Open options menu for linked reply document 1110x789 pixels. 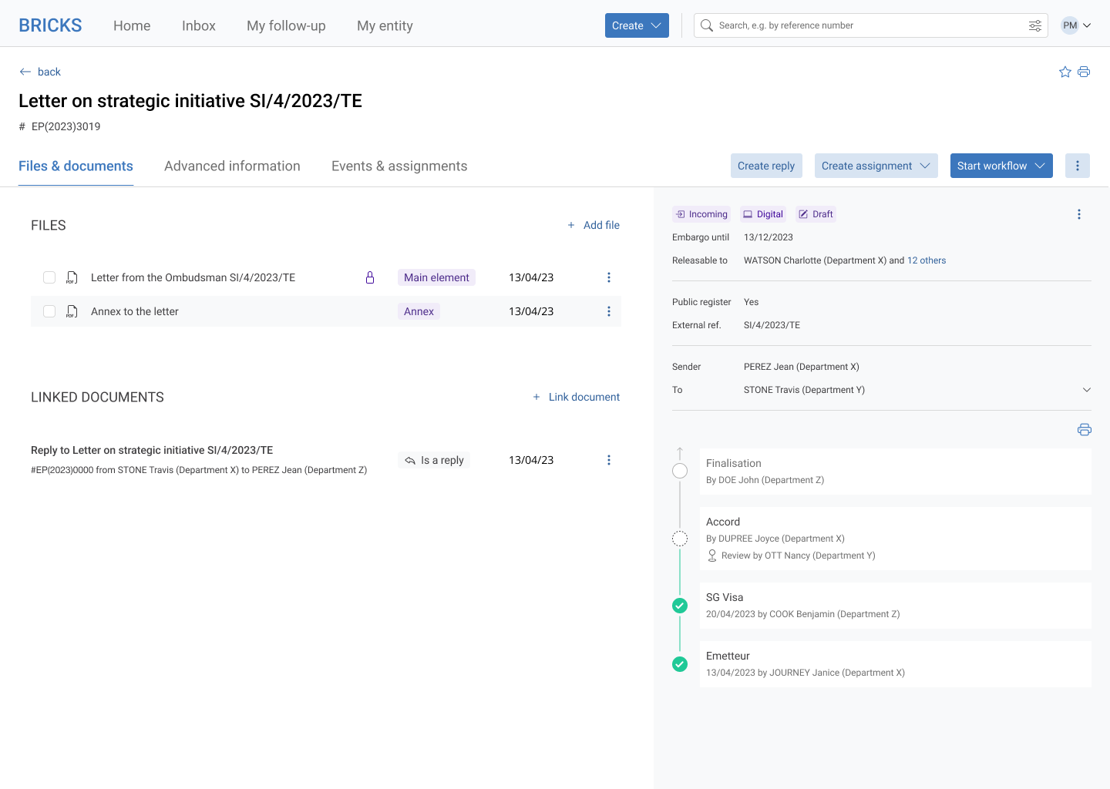click(x=609, y=460)
